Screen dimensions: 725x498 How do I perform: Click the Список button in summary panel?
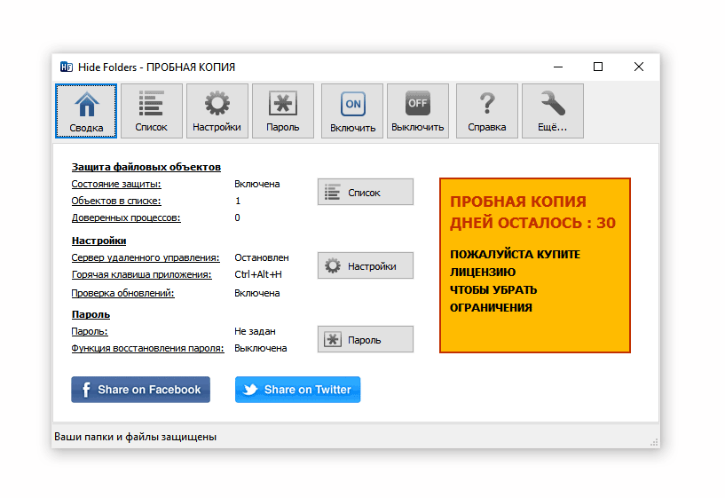[365, 192]
